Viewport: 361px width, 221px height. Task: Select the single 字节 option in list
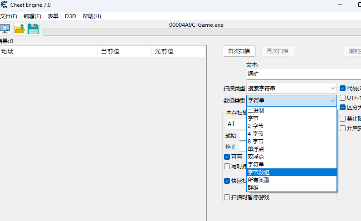pyautogui.click(x=292, y=118)
